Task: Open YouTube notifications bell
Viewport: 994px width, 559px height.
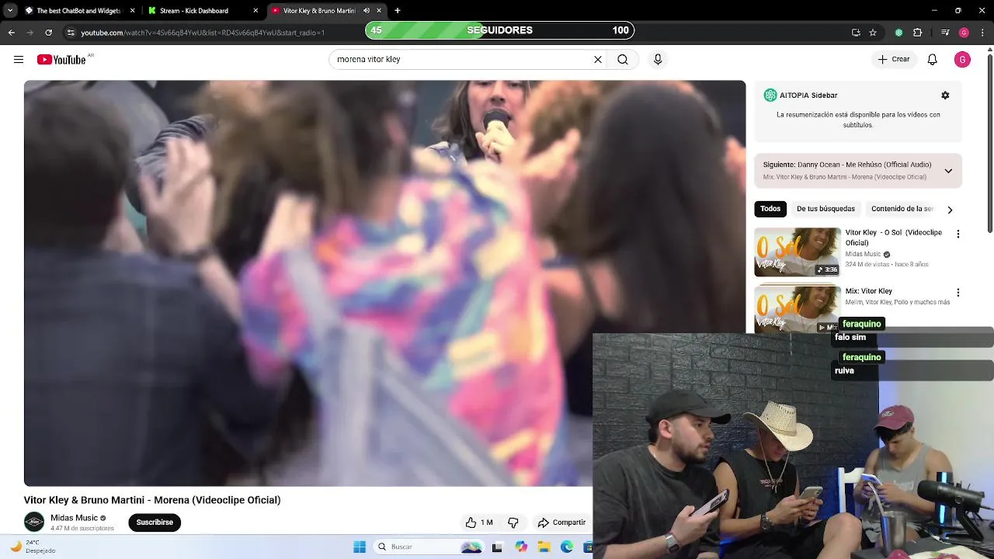Action: pyautogui.click(x=933, y=60)
